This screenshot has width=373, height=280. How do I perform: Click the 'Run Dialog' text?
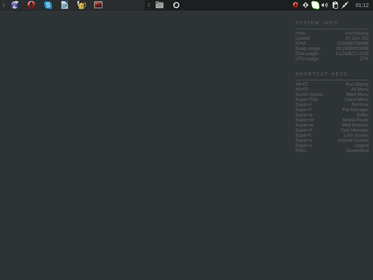coord(357,84)
